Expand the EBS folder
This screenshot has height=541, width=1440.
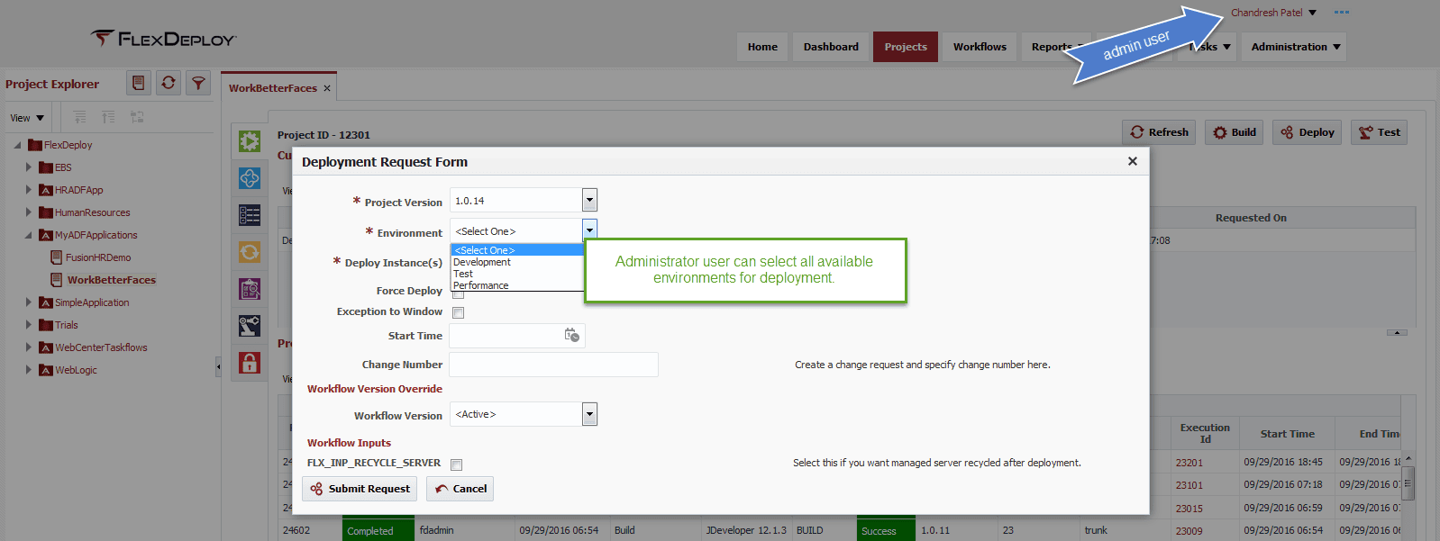(x=29, y=167)
